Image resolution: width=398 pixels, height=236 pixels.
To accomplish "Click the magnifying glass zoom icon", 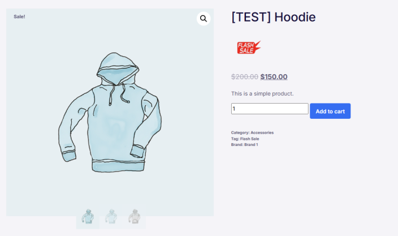I will pos(204,19).
